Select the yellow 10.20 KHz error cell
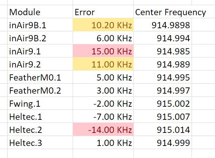The width and height of the screenshot is (215, 158). click(103, 25)
